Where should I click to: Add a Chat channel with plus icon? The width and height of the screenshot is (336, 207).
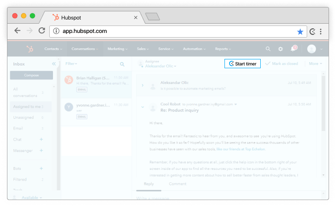tap(41, 139)
